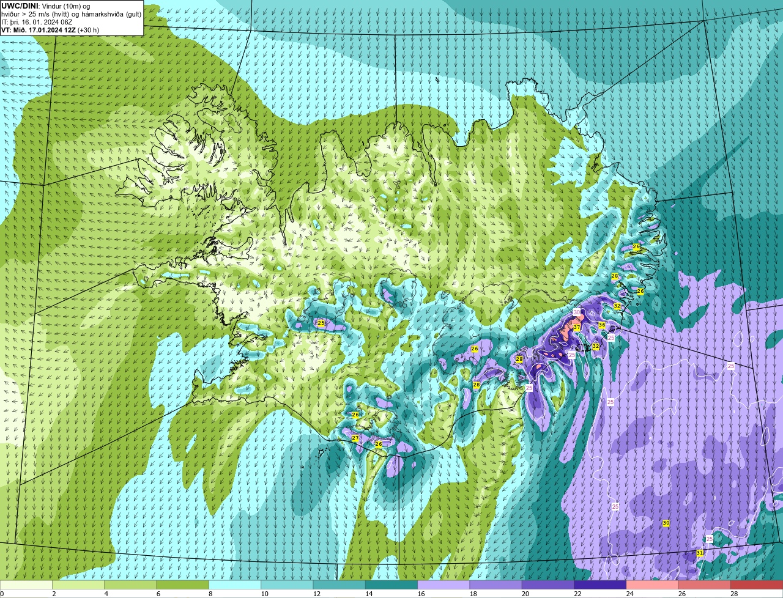783x598 pixels.
Task: Click the legend tick number 28
Action: (x=734, y=594)
